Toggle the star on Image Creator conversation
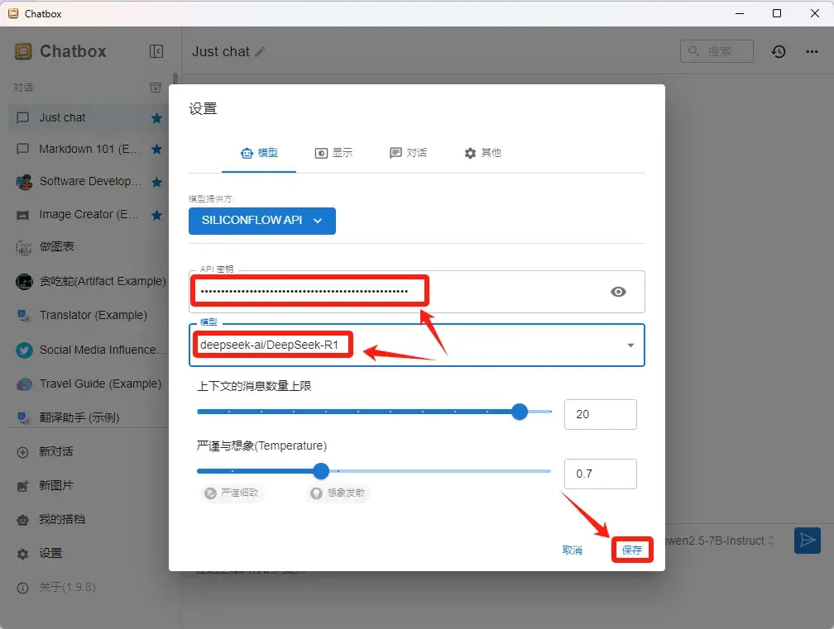The height and width of the screenshot is (629, 834). 156,215
